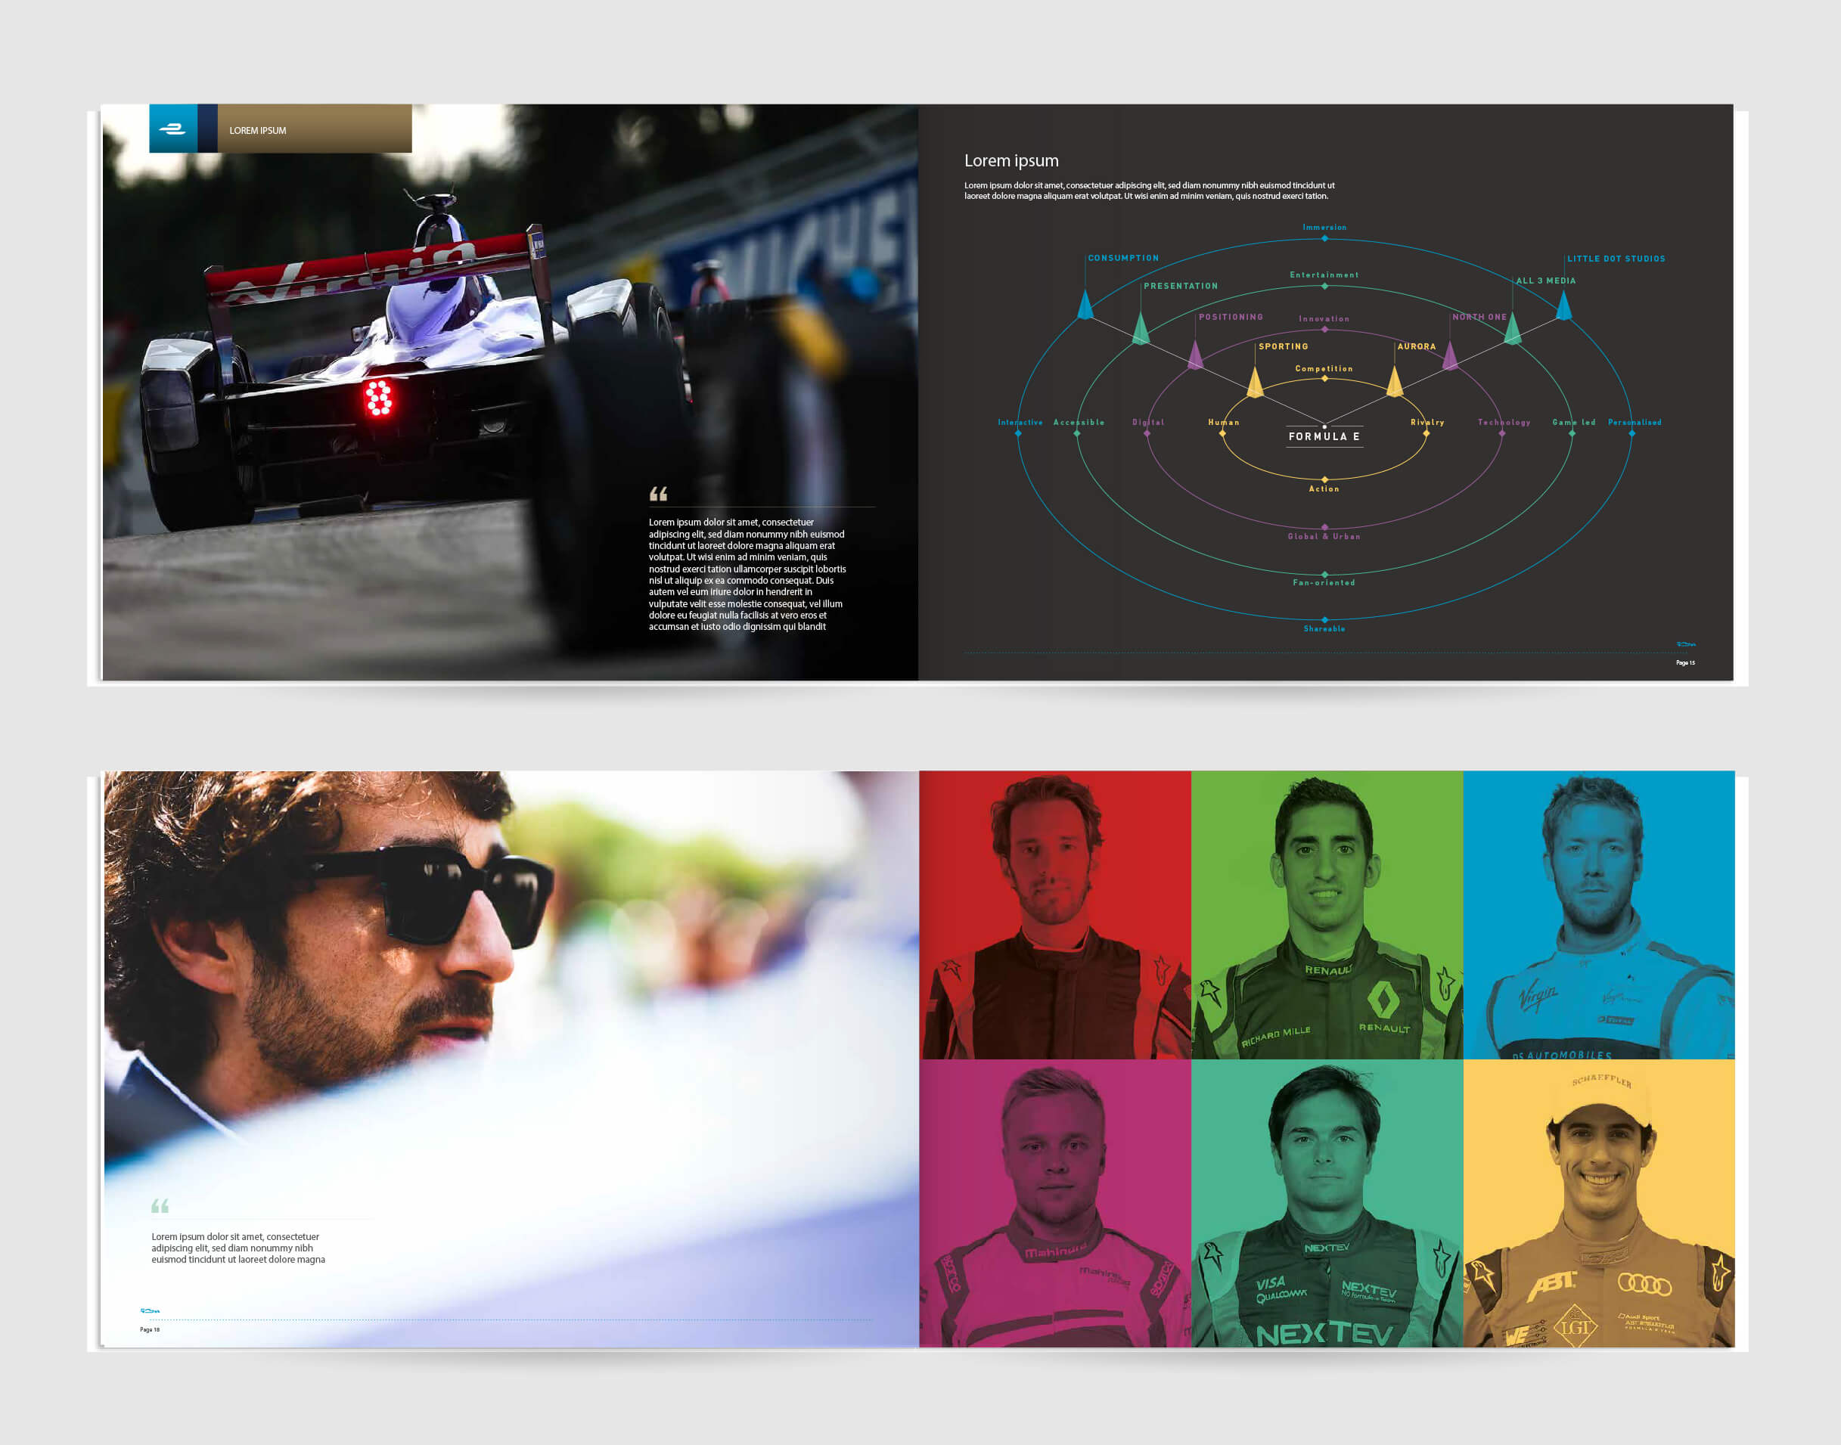Click the Formula E logo icon
Screen dimensions: 1841x1445
[x=172, y=129]
